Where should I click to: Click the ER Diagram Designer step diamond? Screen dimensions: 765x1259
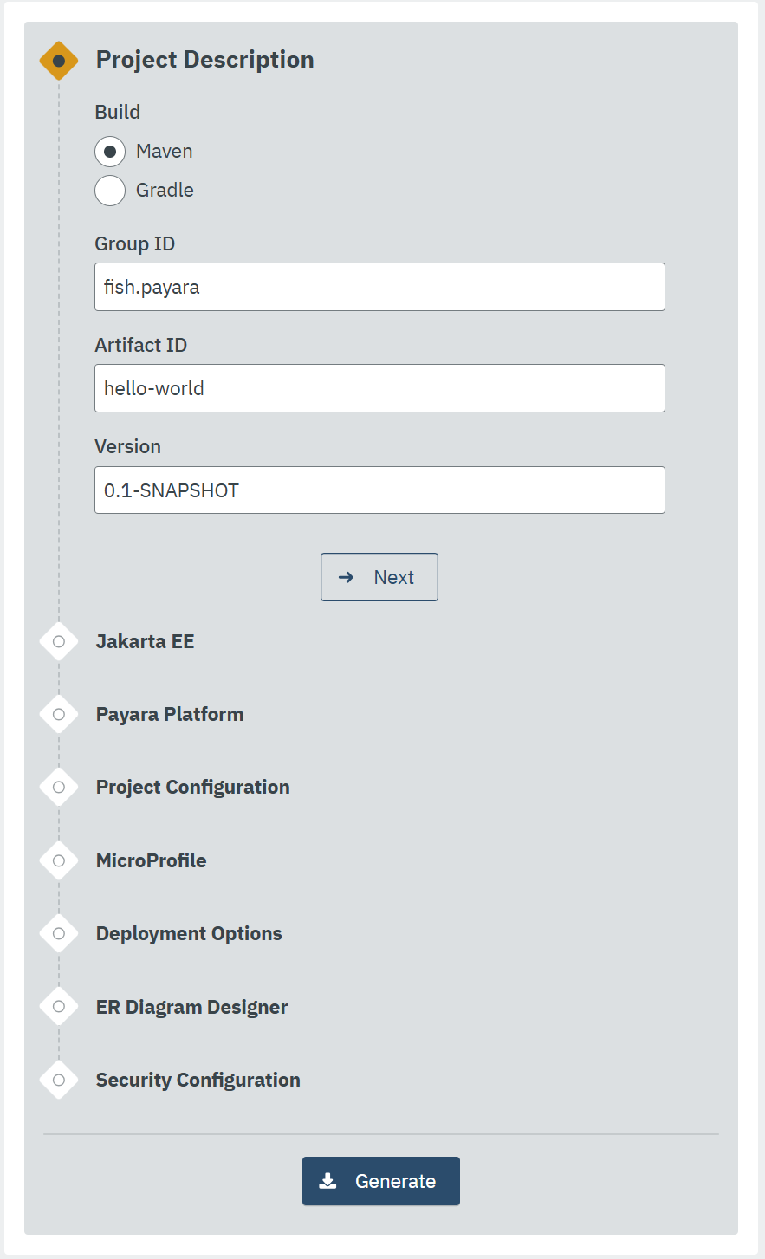point(59,1007)
